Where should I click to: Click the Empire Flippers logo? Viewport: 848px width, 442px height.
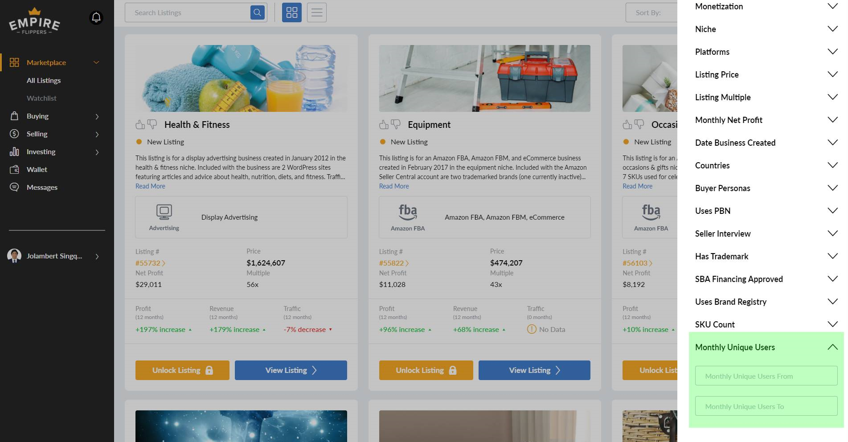35,21
